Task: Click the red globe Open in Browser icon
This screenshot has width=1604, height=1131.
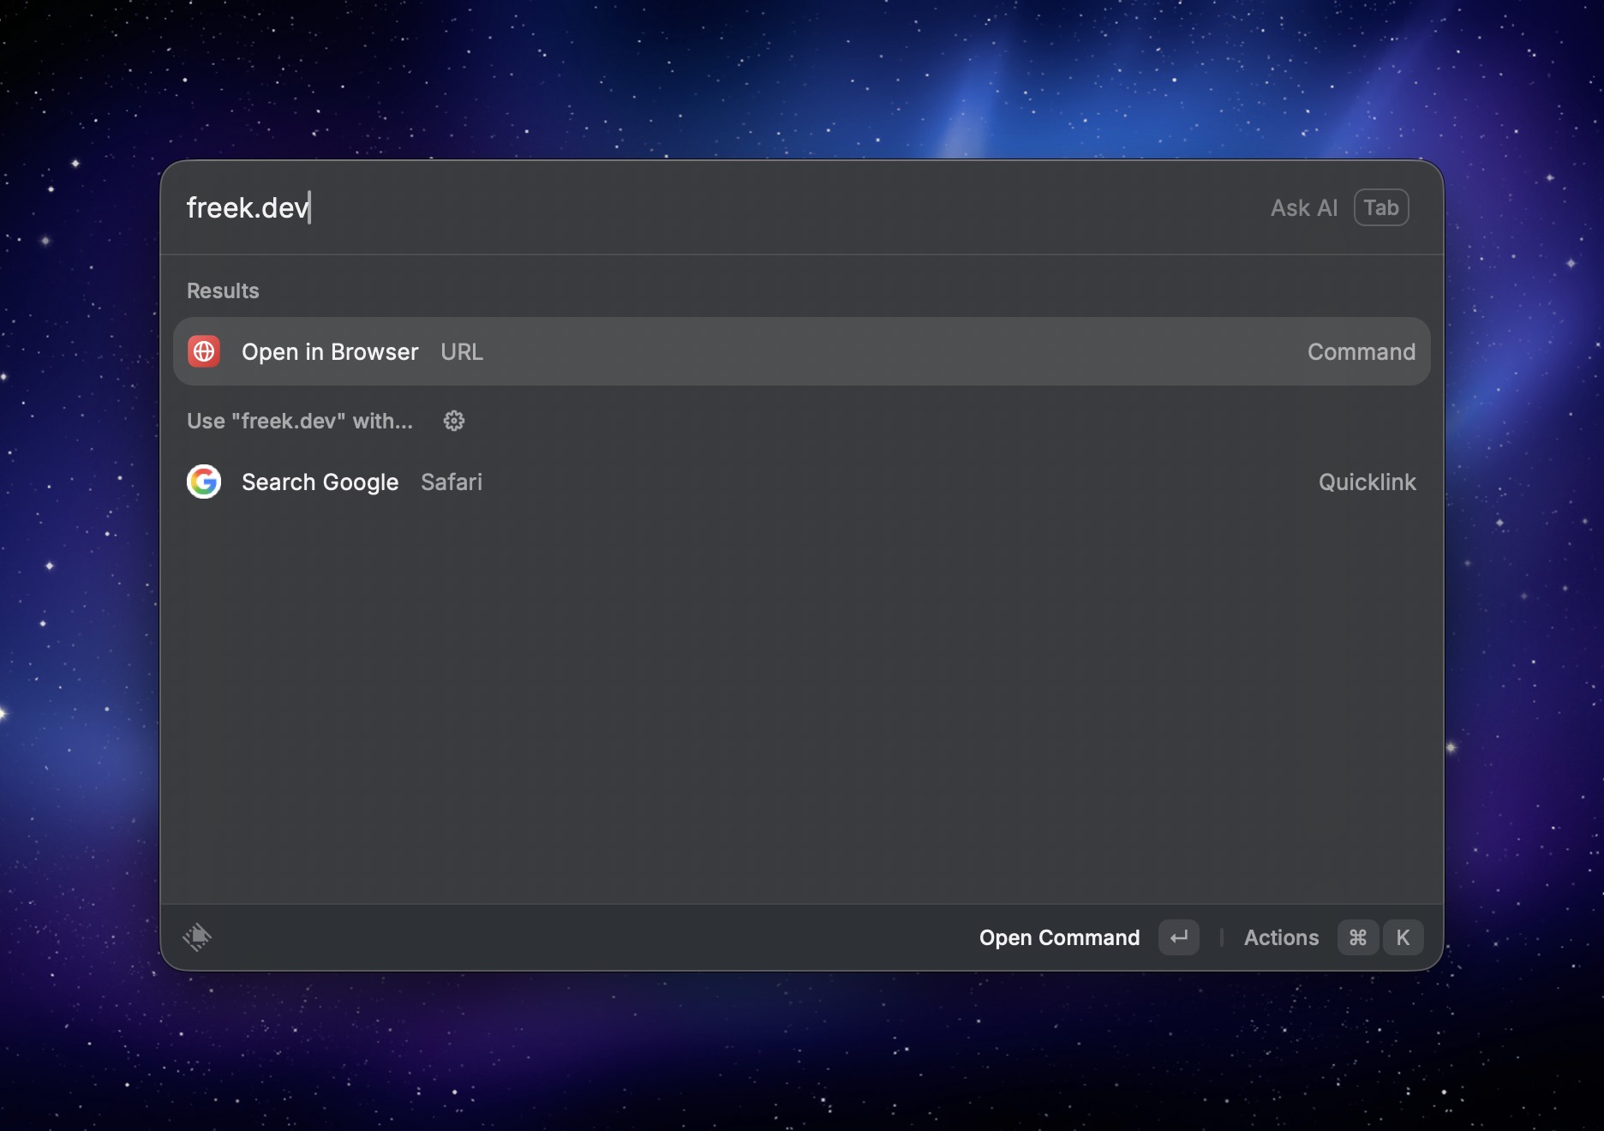Action: [204, 351]
